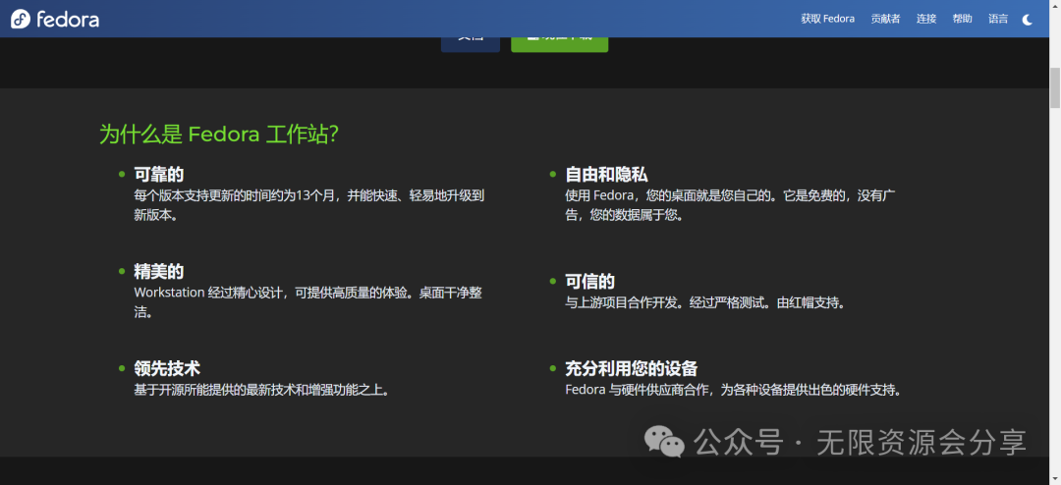The width and height of the screenshot is (1061, 485).
Task: Click the Workstation 经过精心设计 description
Action: coord(307,303)
